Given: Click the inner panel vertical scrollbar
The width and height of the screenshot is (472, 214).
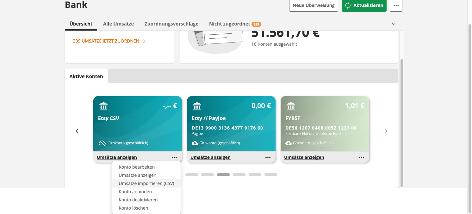Looking at the screenshot, I should 402,123.
